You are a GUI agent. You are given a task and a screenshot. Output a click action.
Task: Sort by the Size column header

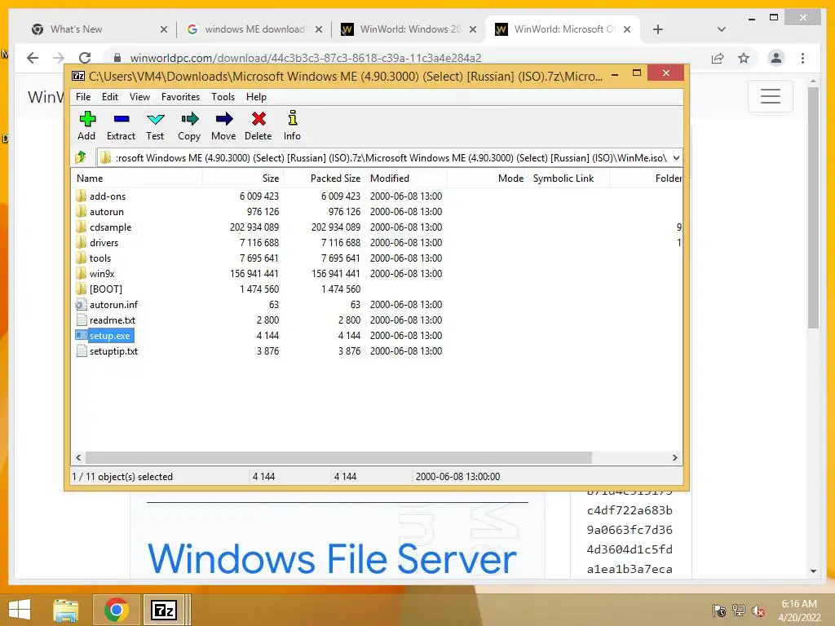tap(242, 179)
